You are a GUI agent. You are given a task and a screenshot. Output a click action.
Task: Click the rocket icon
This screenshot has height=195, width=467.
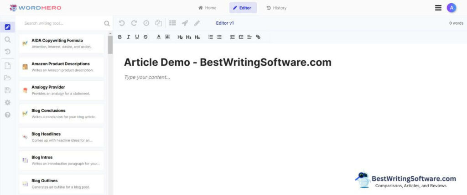[185, 23]
